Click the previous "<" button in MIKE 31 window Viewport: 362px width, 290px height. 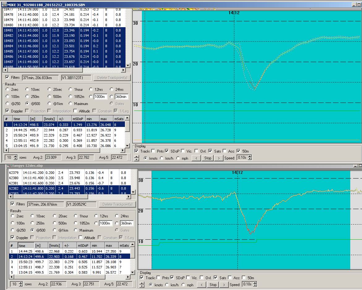point(196,158)
